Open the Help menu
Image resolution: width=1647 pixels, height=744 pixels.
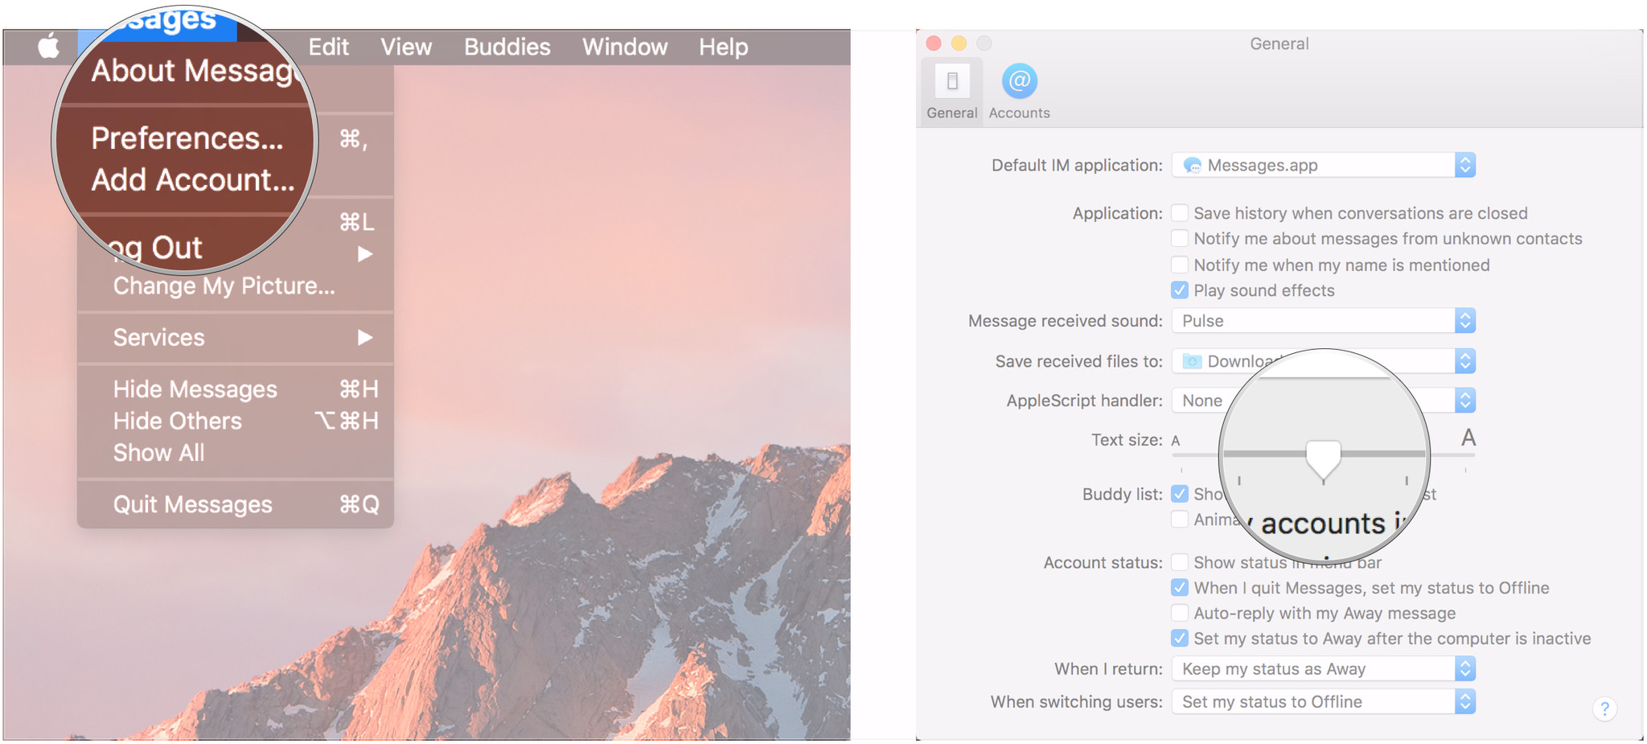723,47
